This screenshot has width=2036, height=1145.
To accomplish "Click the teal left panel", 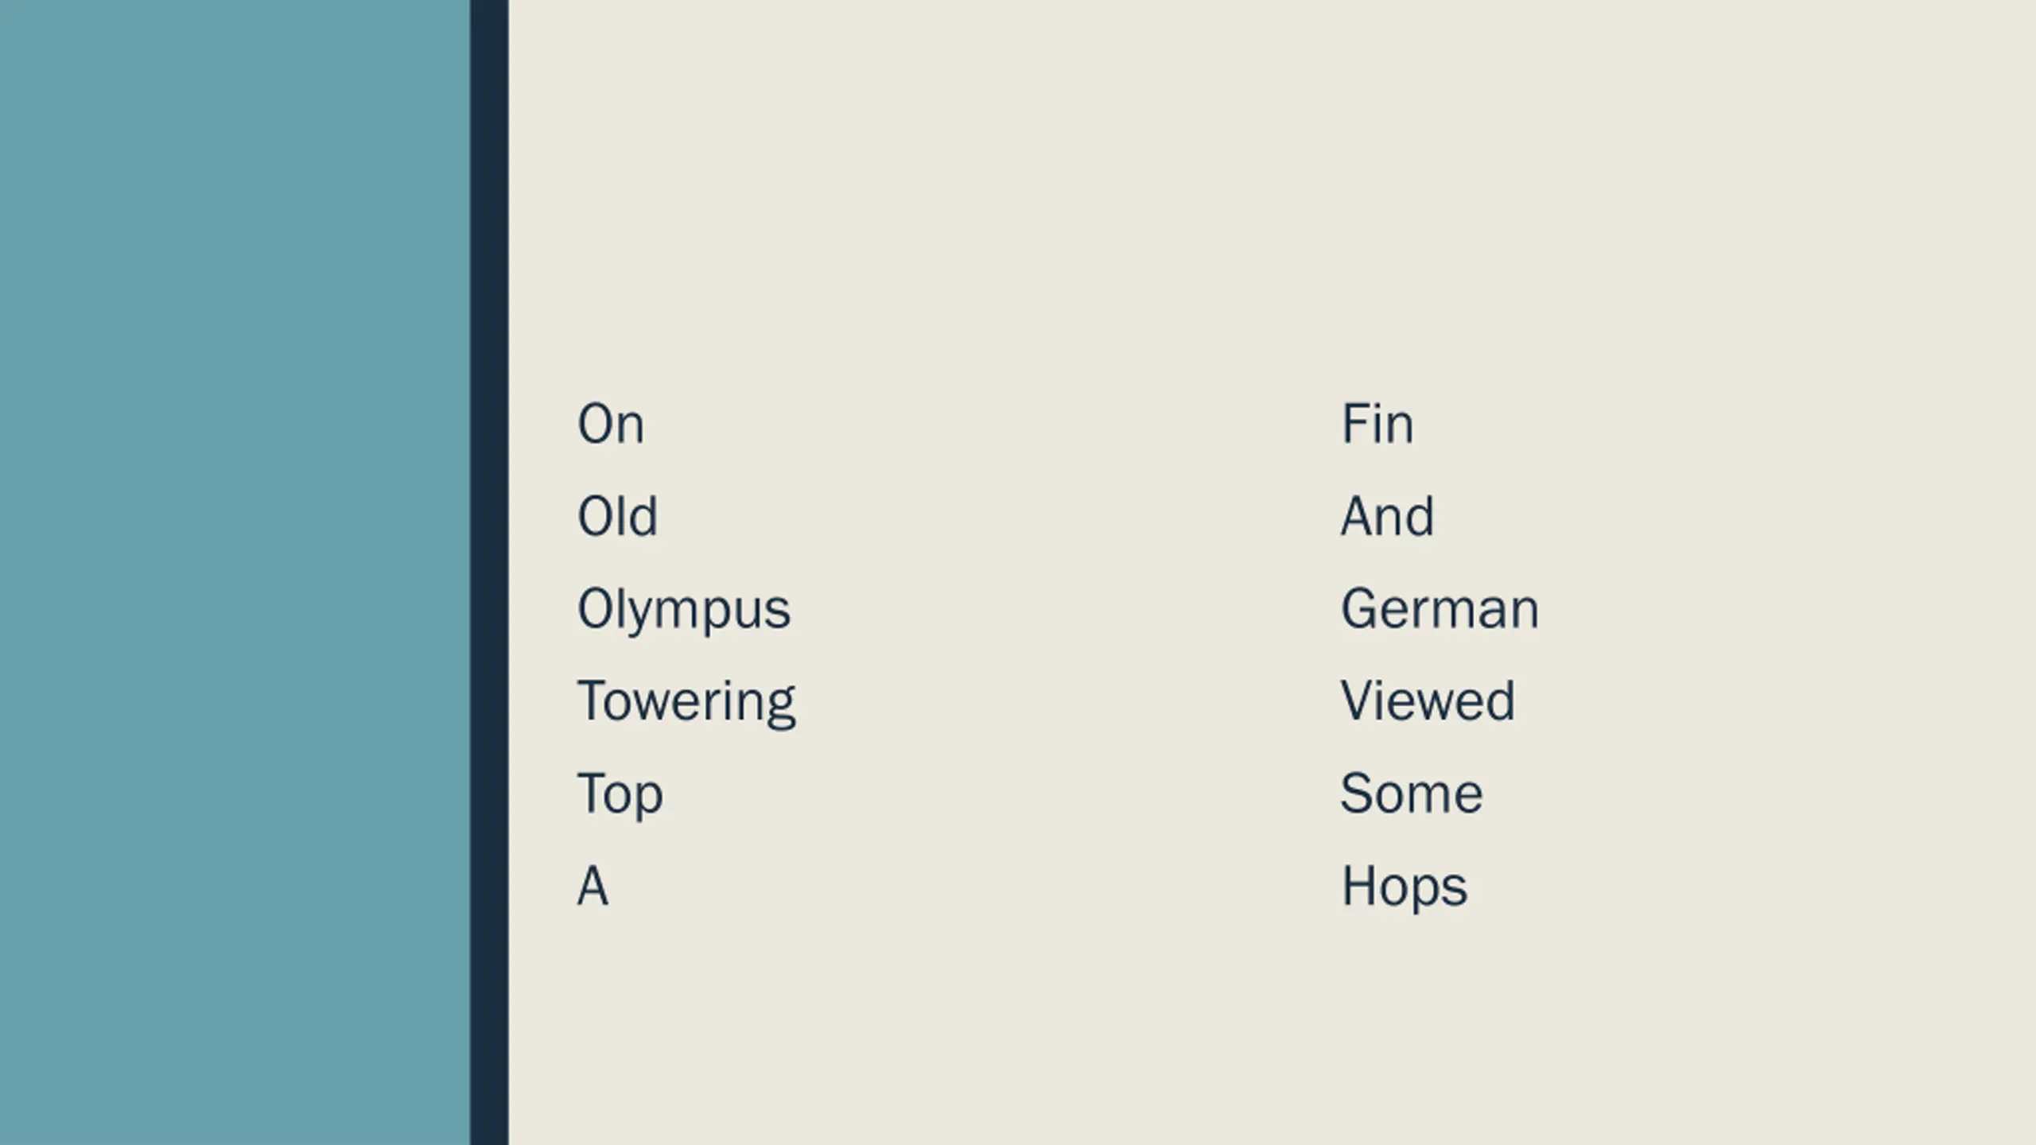I will click(235, 572).
